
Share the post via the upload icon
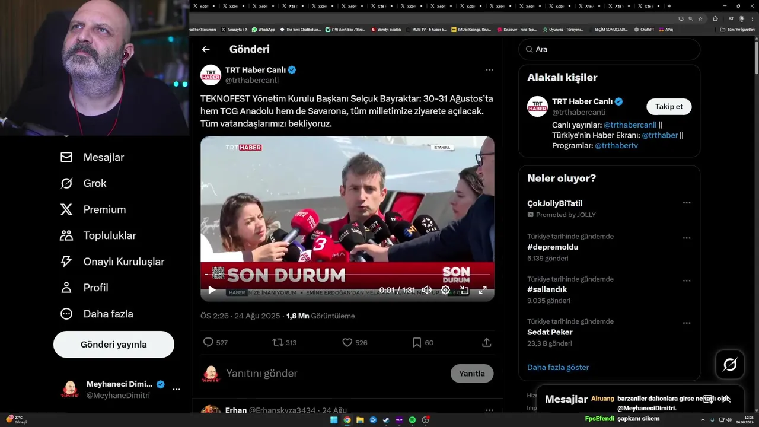click(x=487, y=342)
